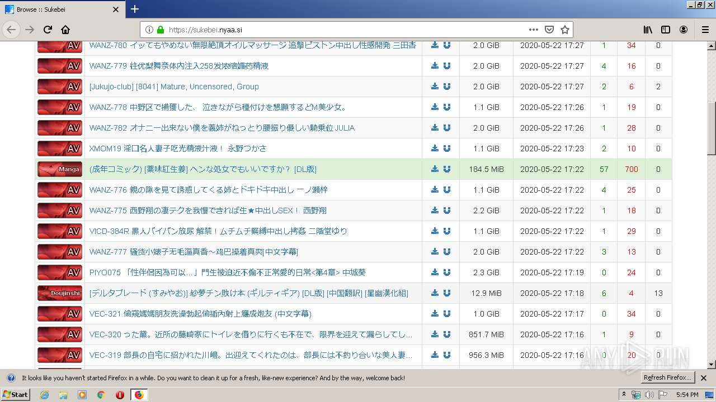716x402 pixels.
Task: Open the Jukujo-club 8041 title link
Action: [x=174, y=87]
